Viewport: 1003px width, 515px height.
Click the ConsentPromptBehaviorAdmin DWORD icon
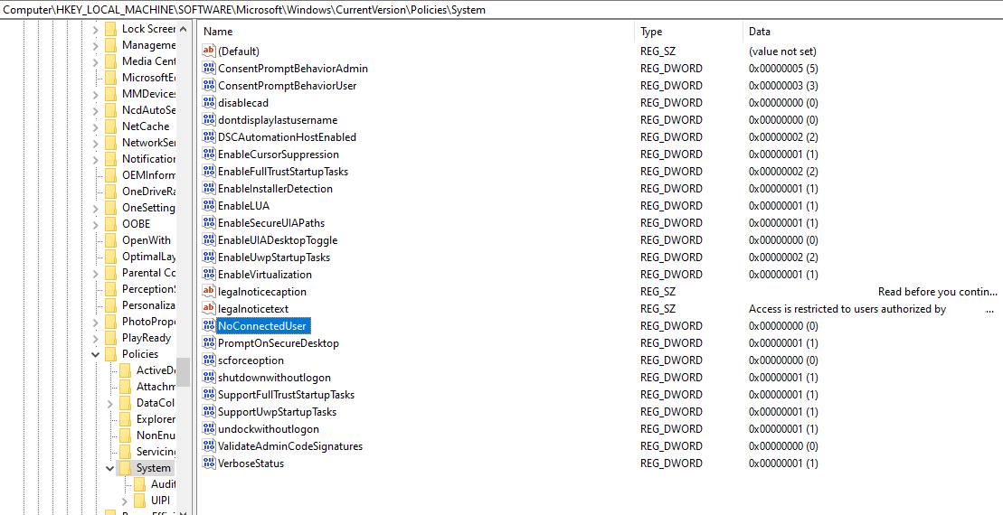pyautogui.click(x=209, y=69)
